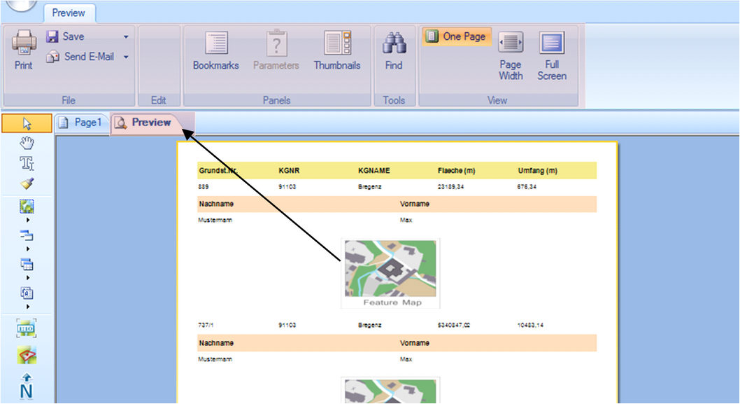
Task: Click the parcel number 889
Action: [x=204, y=187]
